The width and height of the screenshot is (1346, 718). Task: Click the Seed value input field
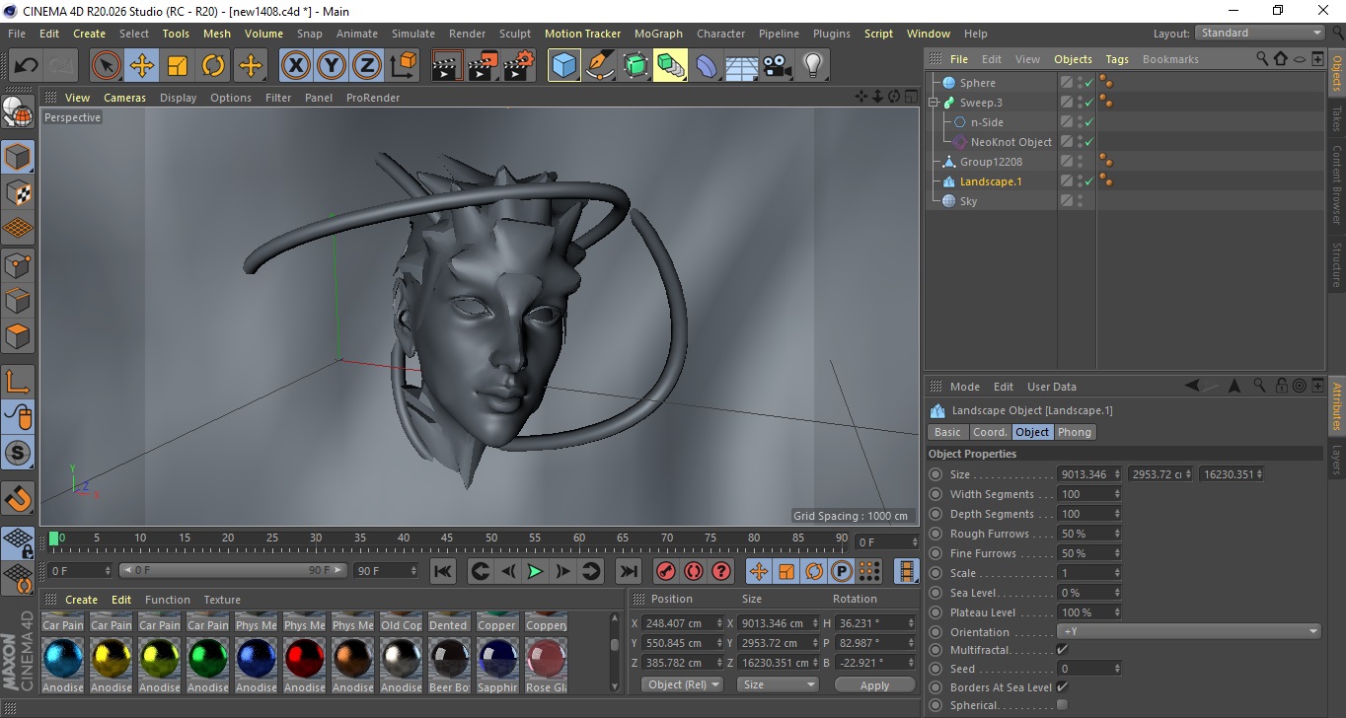point(1084,669)
